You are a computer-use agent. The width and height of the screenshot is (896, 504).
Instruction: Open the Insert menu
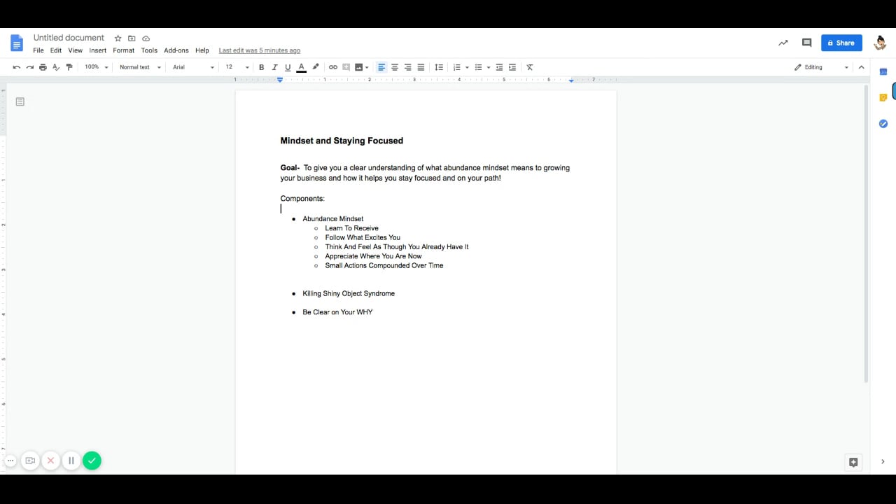coord(98,50)
